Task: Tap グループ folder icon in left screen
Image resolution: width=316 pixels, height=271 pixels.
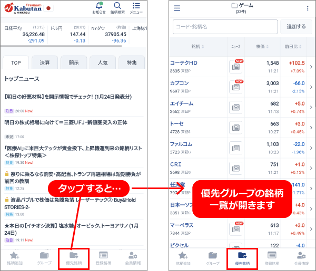Action: [x=44, y=258]
